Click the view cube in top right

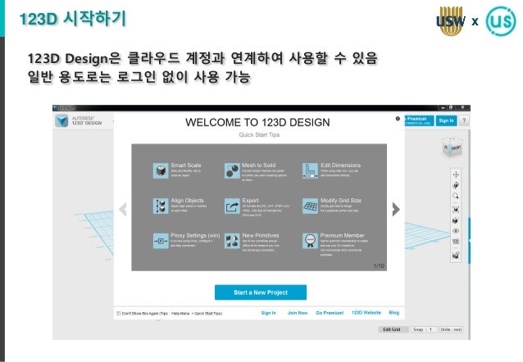coord(453,147)
